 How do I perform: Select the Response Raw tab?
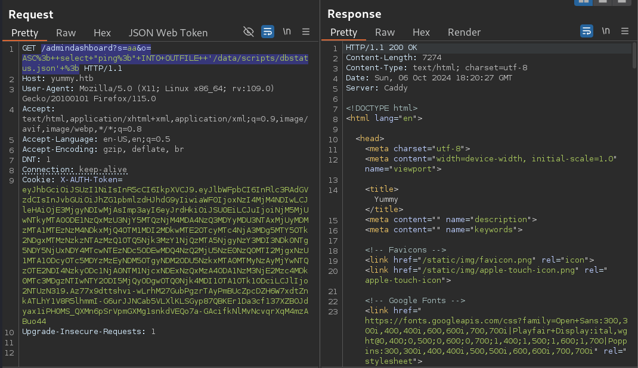[385, 33]
